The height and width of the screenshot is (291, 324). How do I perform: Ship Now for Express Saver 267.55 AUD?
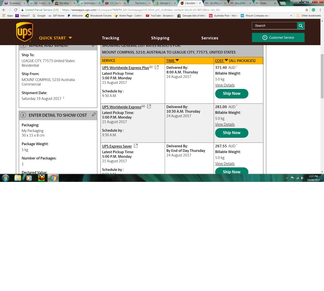[232, 171]
